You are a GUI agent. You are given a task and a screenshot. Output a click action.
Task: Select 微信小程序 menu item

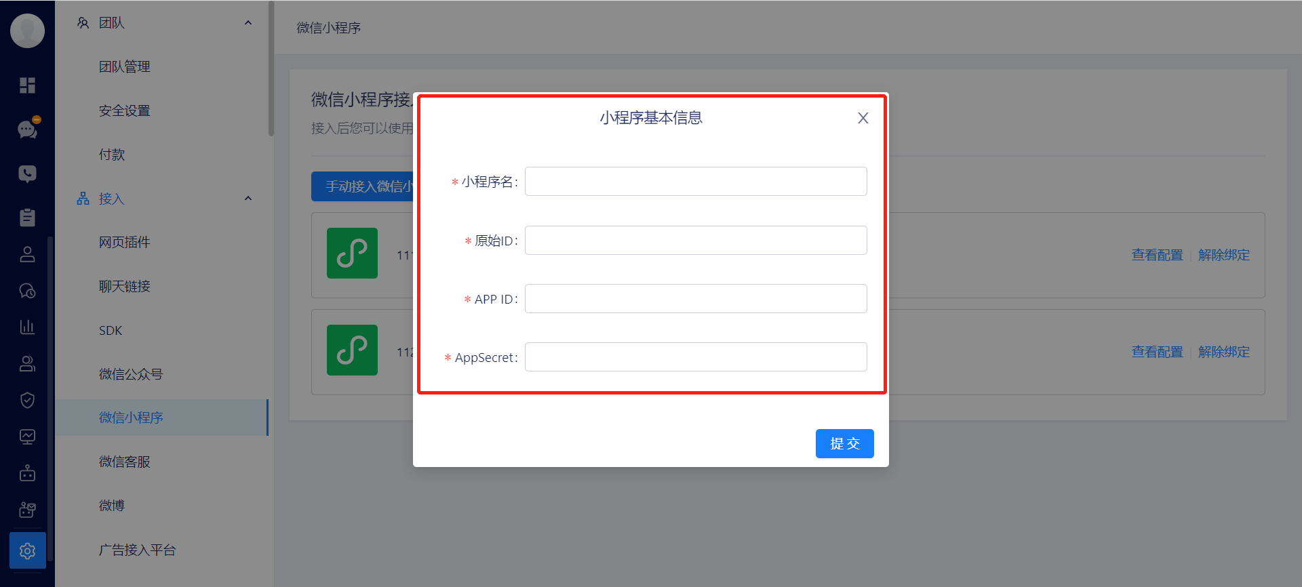pos(161,418)
